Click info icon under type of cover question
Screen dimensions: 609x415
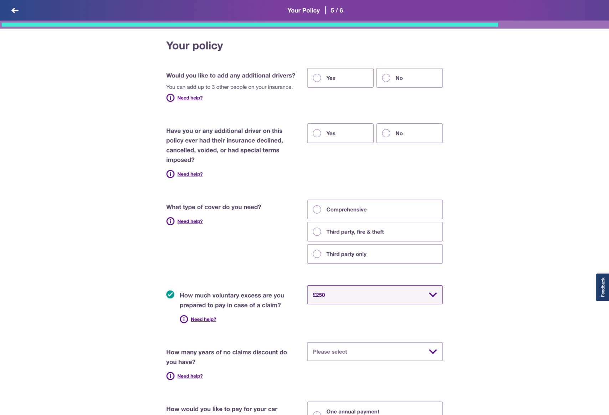170,221
